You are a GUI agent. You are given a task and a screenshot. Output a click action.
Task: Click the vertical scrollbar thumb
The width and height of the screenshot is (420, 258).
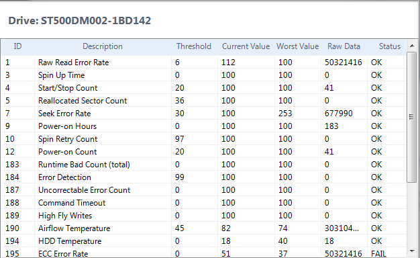click(412, 117)
